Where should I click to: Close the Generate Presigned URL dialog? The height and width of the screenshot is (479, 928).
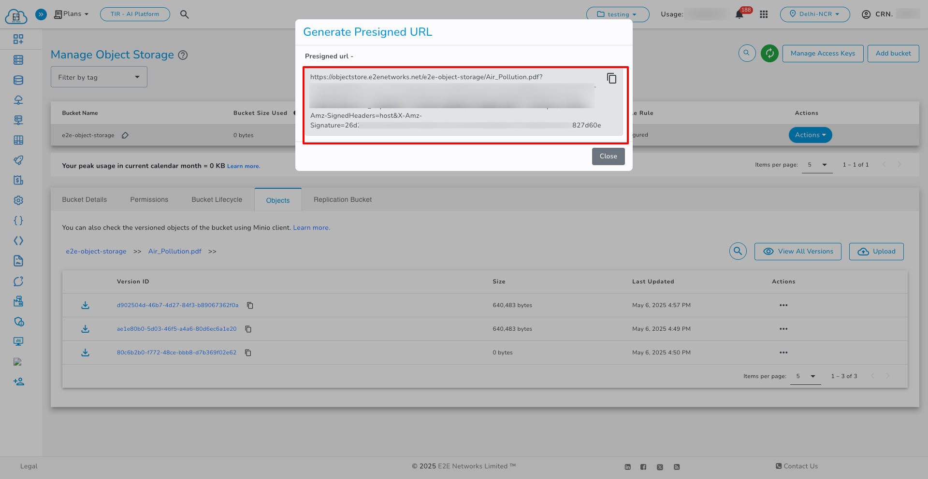tap(608, 156)
